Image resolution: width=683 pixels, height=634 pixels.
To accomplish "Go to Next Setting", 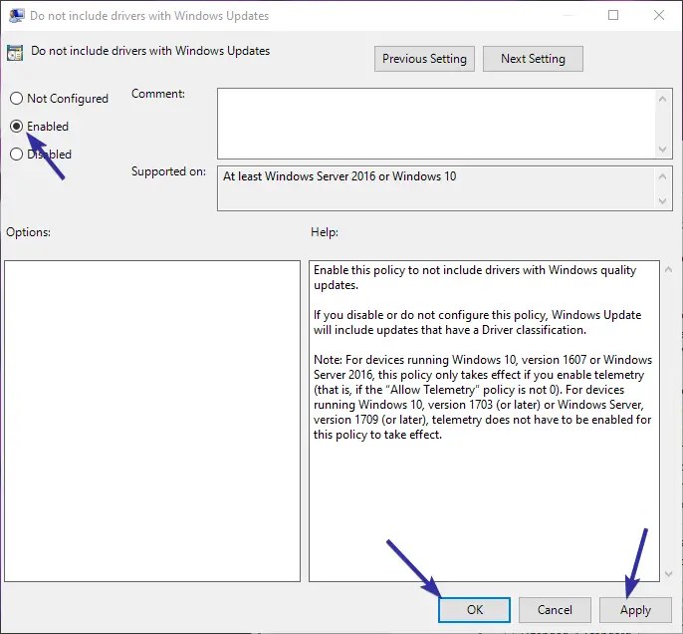I will (533, 59).
